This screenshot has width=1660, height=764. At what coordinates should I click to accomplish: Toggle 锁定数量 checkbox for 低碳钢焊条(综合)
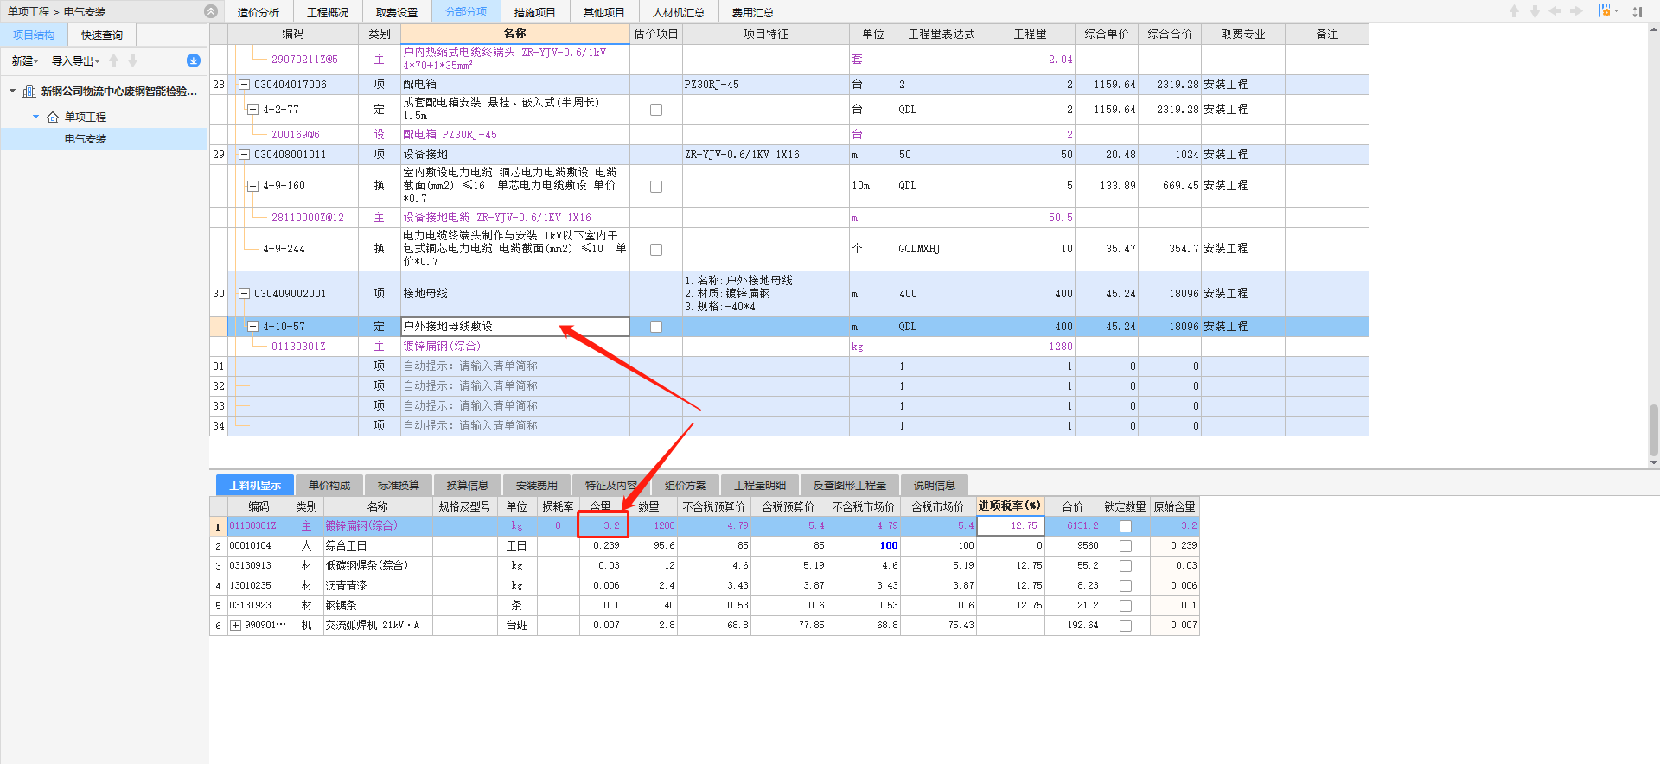[x=1126, y=566]
